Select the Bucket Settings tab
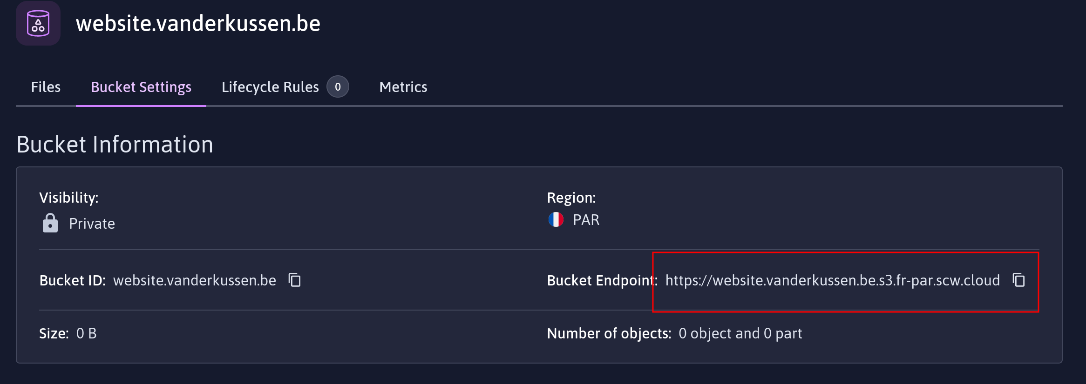Image resolution: width=1086 pixels, height=384 pixels. (x=141, y=87)
